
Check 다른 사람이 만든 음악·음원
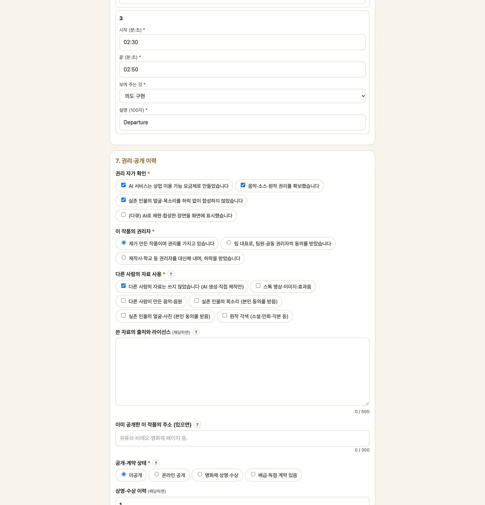click(124, 301)
